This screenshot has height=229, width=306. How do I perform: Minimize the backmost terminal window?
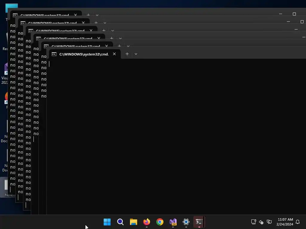click(281, 14)
